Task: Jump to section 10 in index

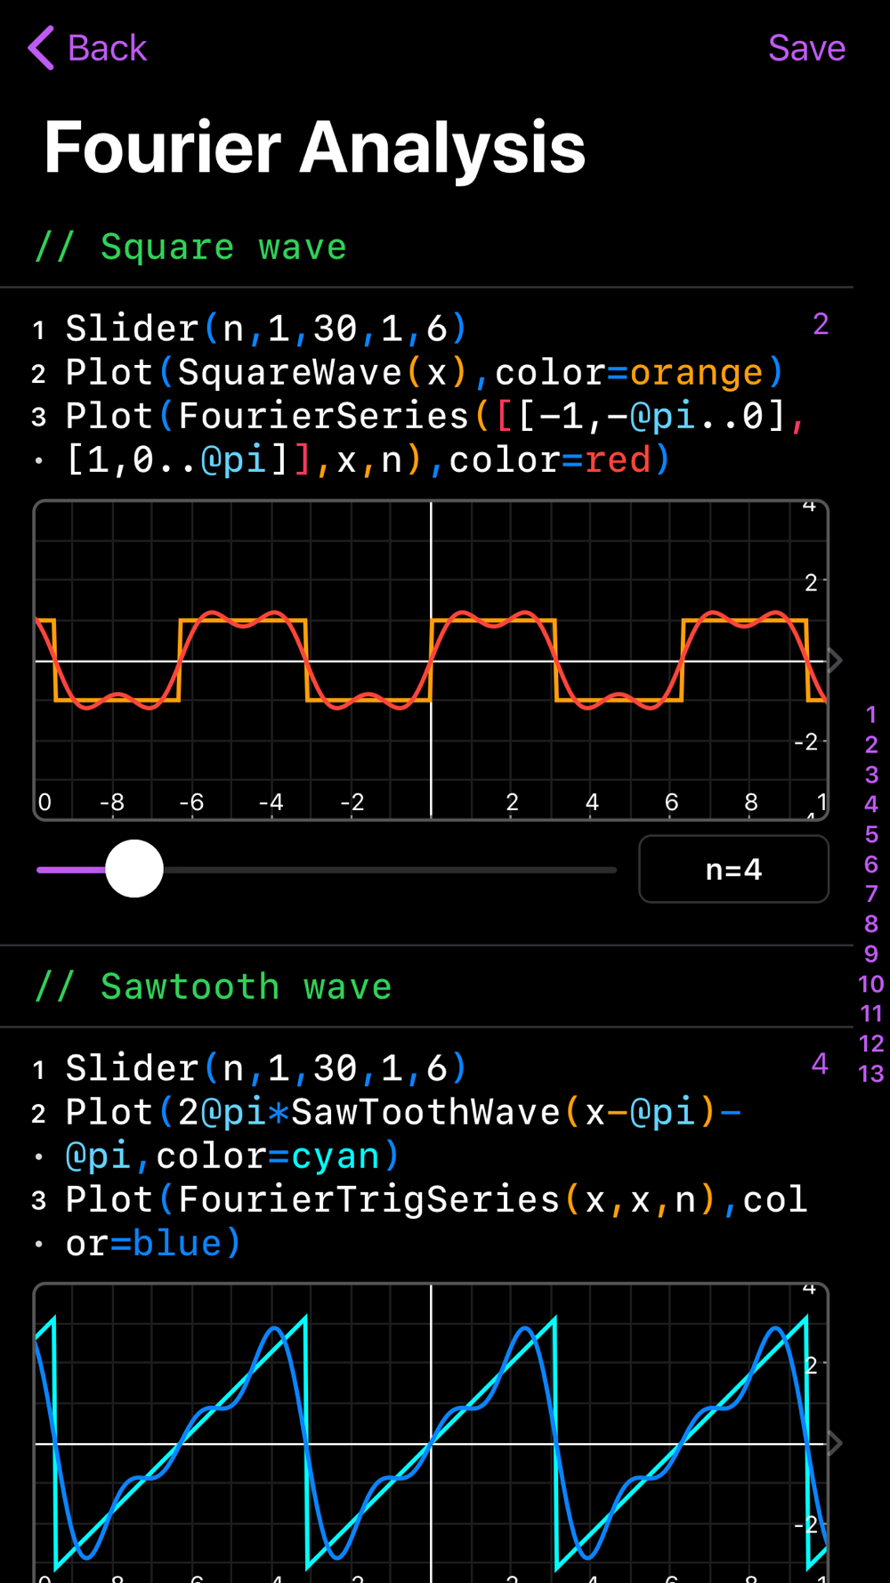Action: 871,984
